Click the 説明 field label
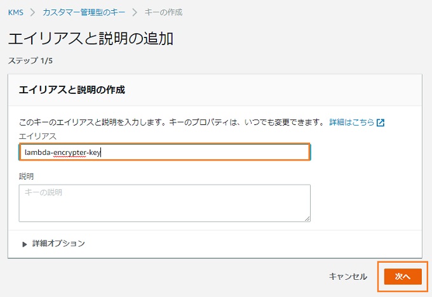The height and width of the screenshot is (297, 432). coord(27,176)
